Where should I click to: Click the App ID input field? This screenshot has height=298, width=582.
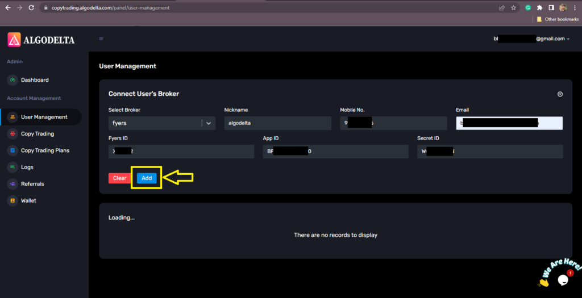(335, 152)
